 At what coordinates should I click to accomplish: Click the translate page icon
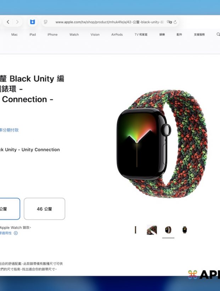169,22
